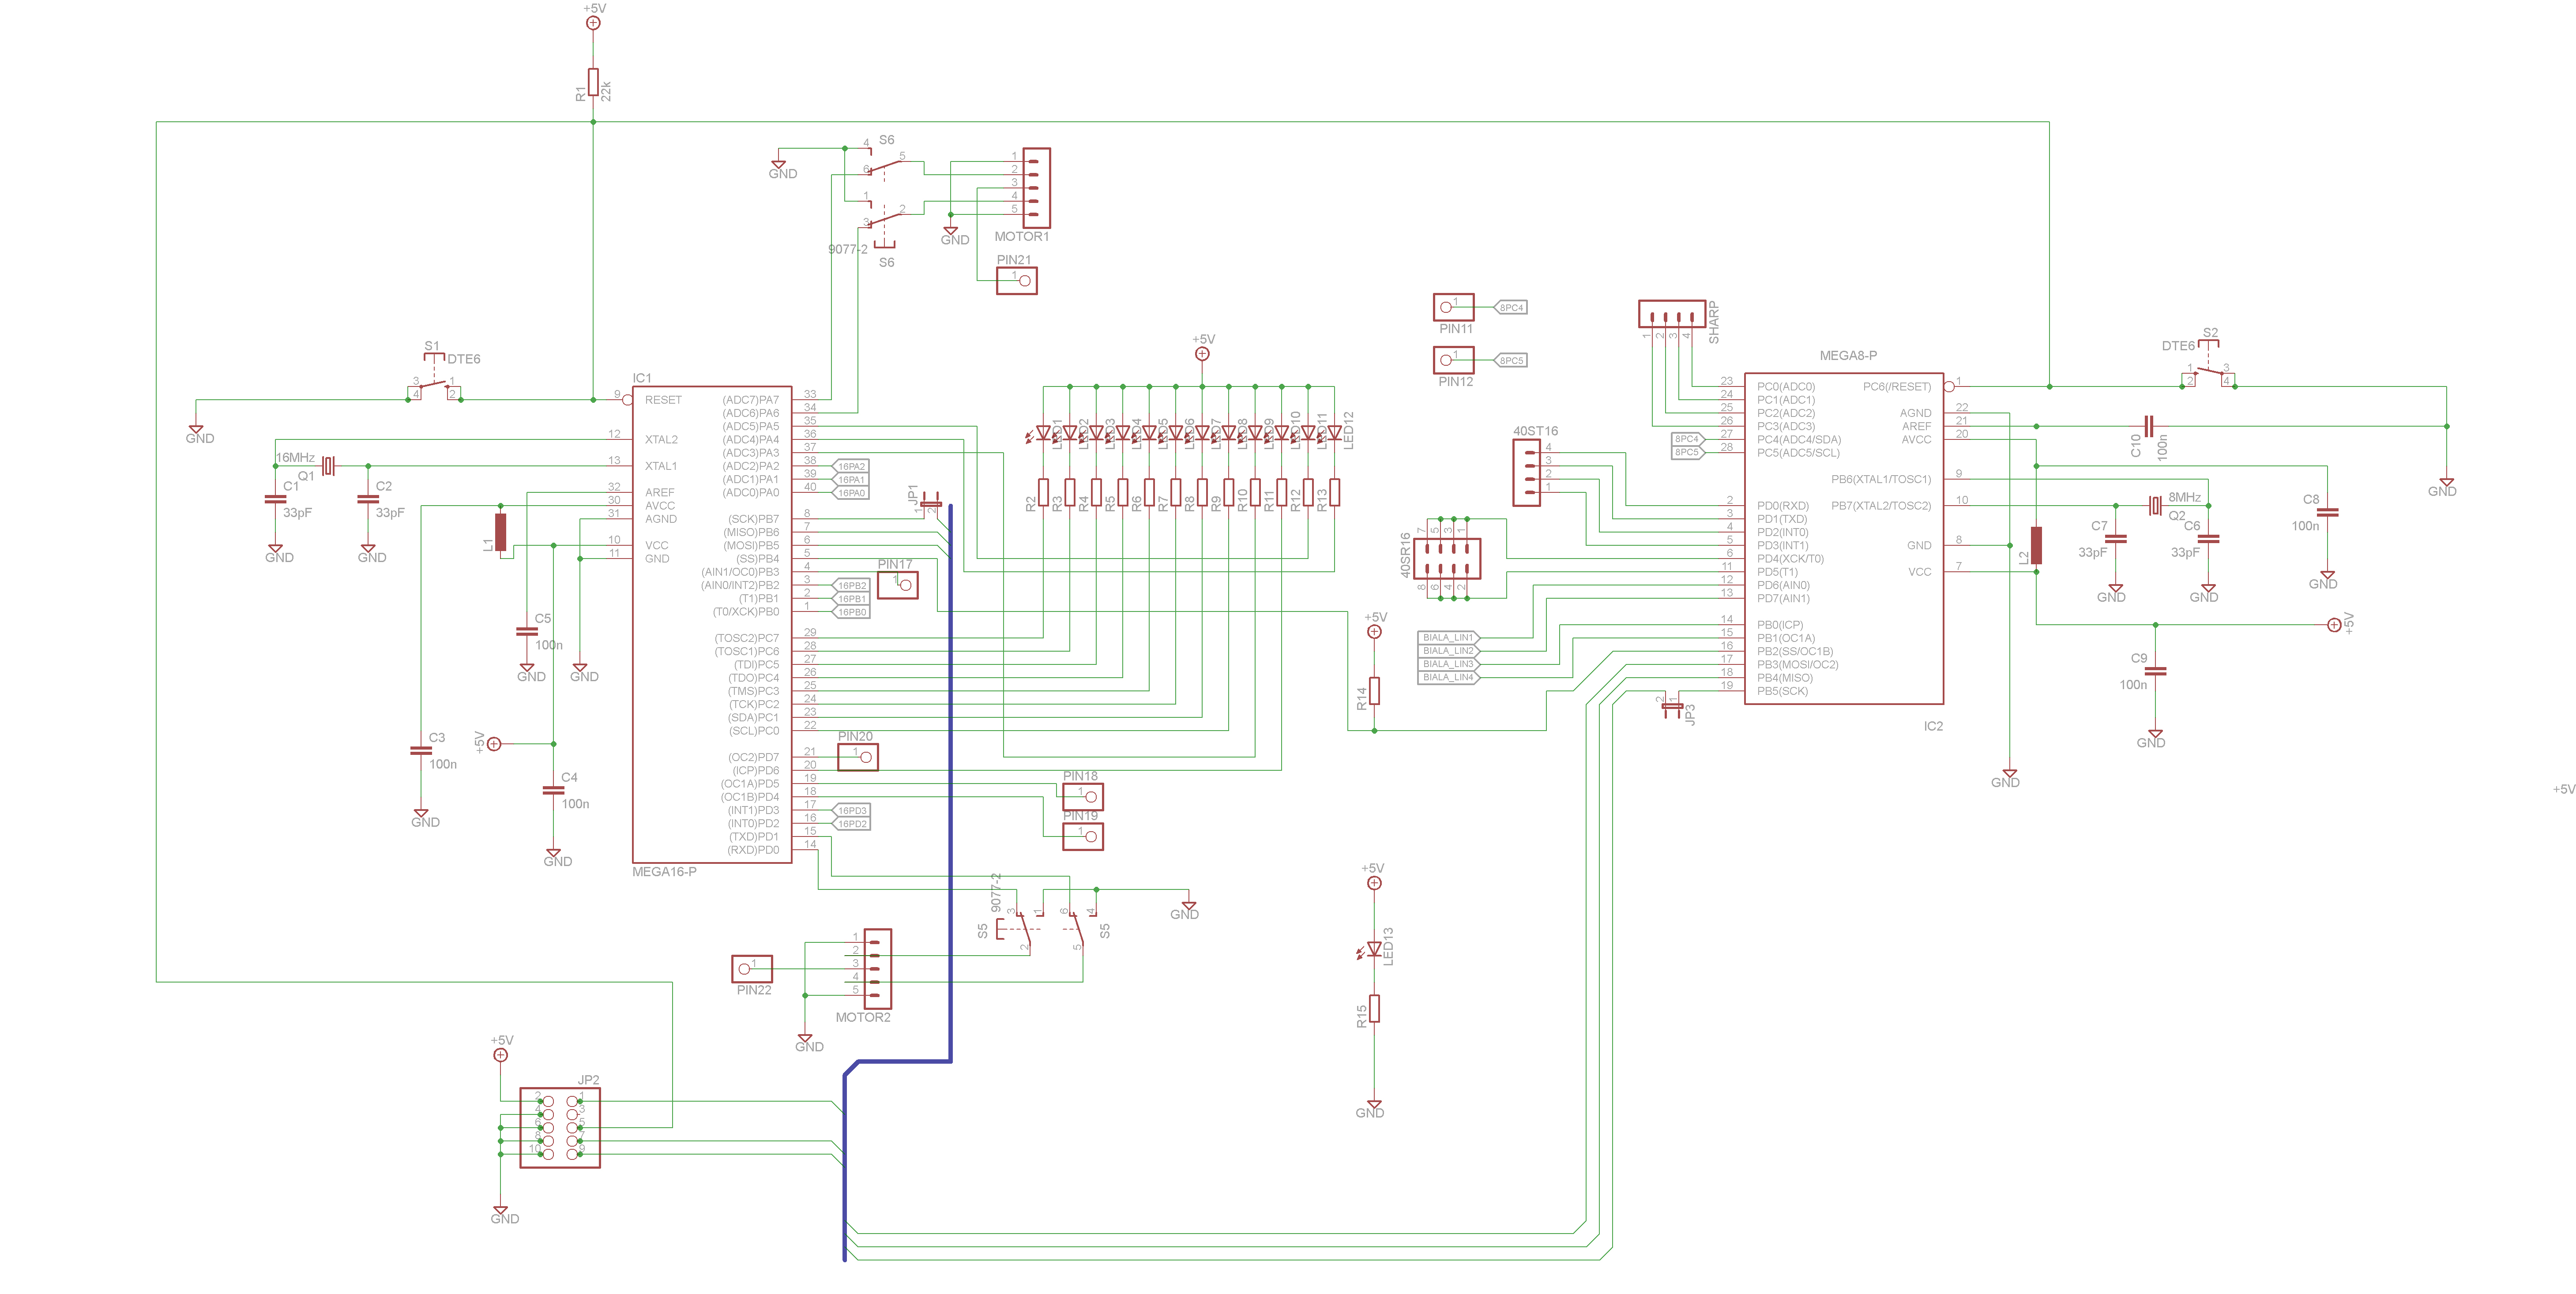Click the 8PC4 label beside PIN11
Screen dimensions: 2576x1294
1511,308
